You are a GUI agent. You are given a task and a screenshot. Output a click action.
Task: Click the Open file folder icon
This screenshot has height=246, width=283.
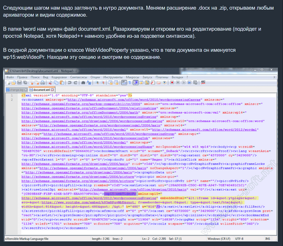(14, 83)
